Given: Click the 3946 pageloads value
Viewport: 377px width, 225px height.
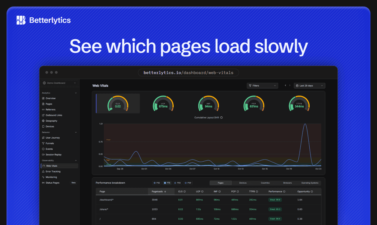Looking at the screenshot, I should coord(154,200).
